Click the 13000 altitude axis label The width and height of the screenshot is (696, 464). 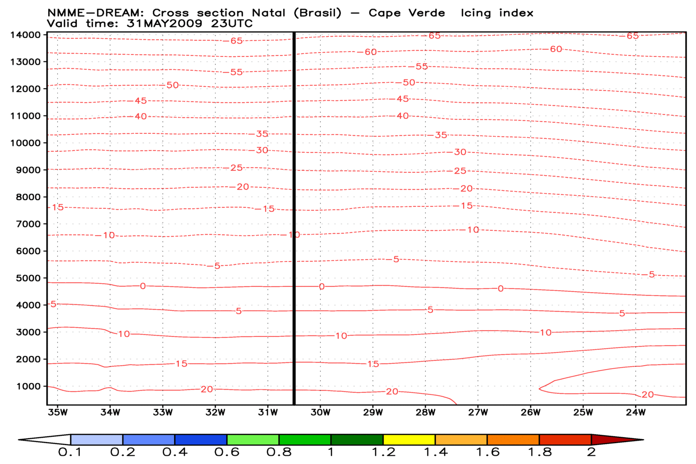[x=25, y=62]
